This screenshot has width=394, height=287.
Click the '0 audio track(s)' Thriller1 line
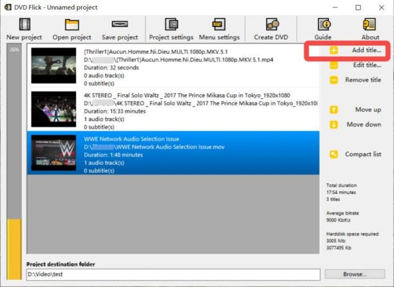click(104, 76)
